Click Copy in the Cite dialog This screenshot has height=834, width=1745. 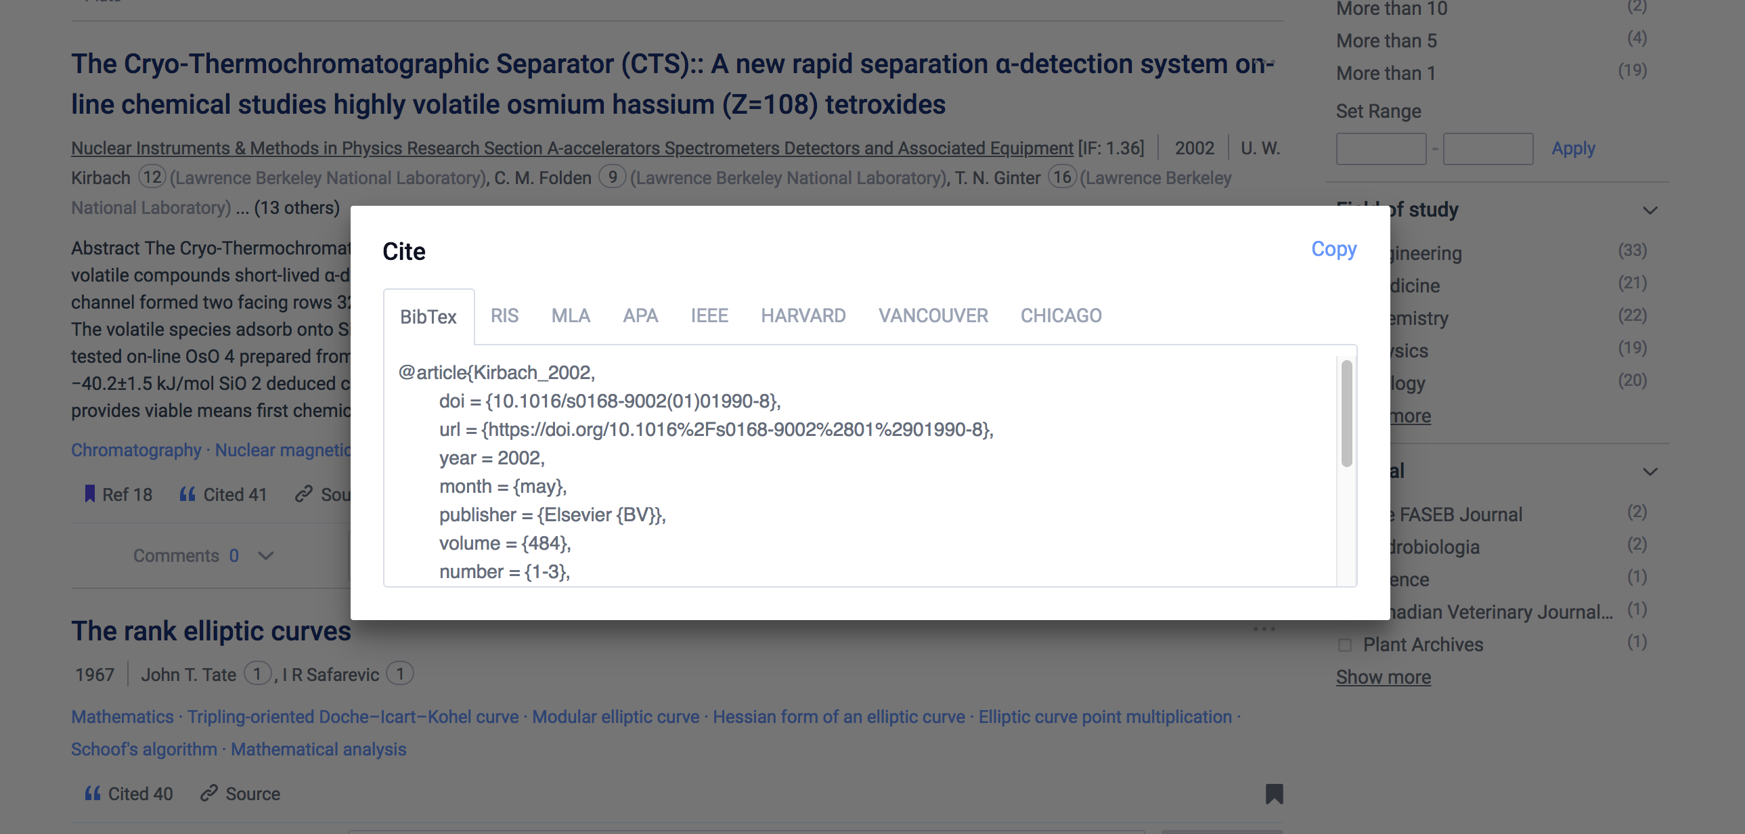pyautogui.click(x=1333, y=248)
